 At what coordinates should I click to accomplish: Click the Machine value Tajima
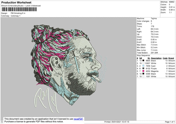click(x=154, y=18)
